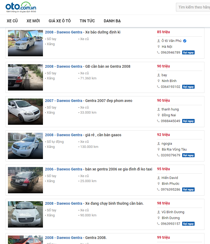Open thumbnail of 98 triệu Gentra listing
Image resolution: width=210 pixels, height=244 pixels.
[25, 214]
